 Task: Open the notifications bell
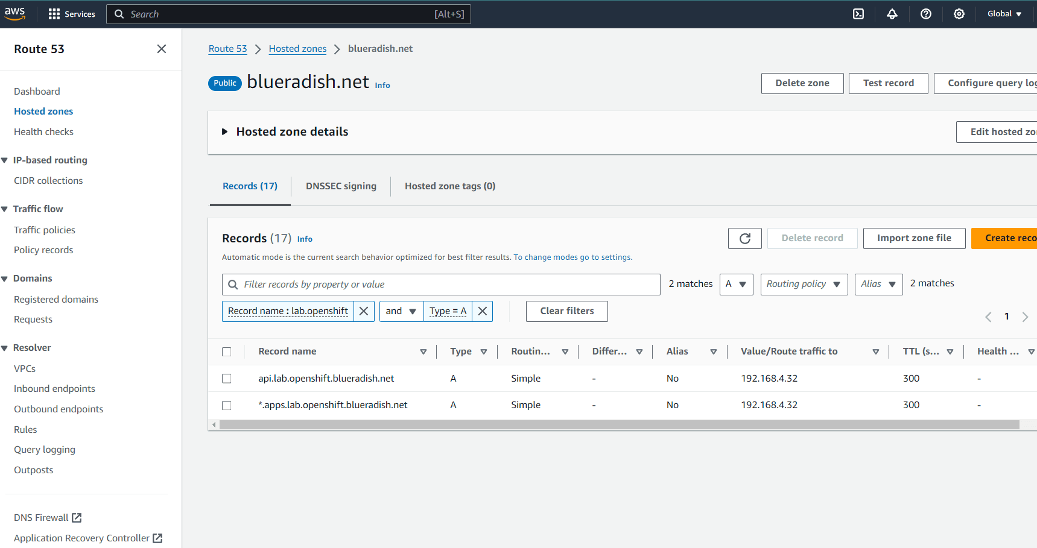[892, 14]
